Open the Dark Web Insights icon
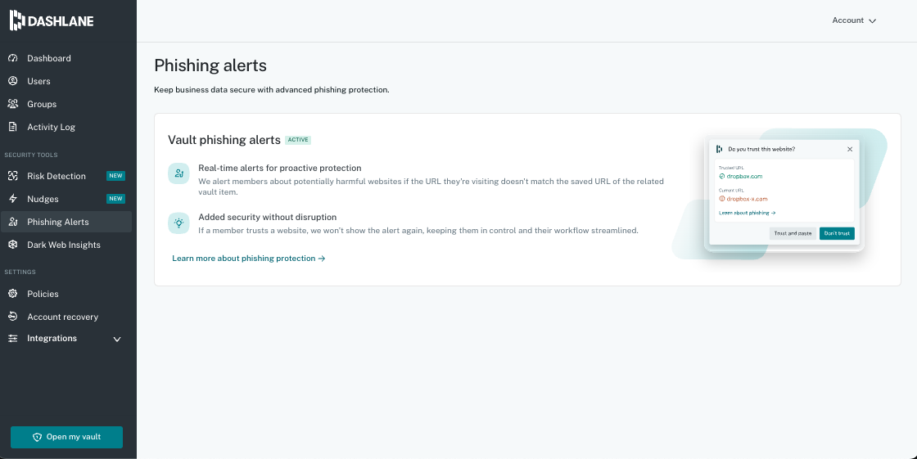The image size is (917, 459). (x=13, y=245)
